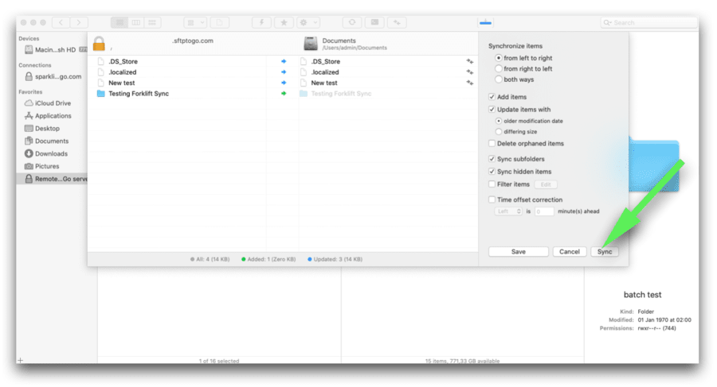The height and width of the screenshot is (387, 717).
Task: Switch to list view in toolbar
Action: coord(119,22)
